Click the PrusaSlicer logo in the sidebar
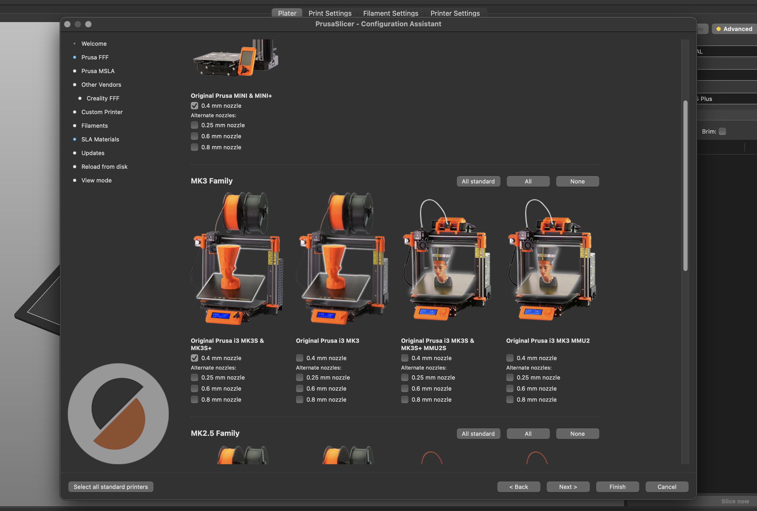The image size is (757, 511). click(x=118, y=414)
